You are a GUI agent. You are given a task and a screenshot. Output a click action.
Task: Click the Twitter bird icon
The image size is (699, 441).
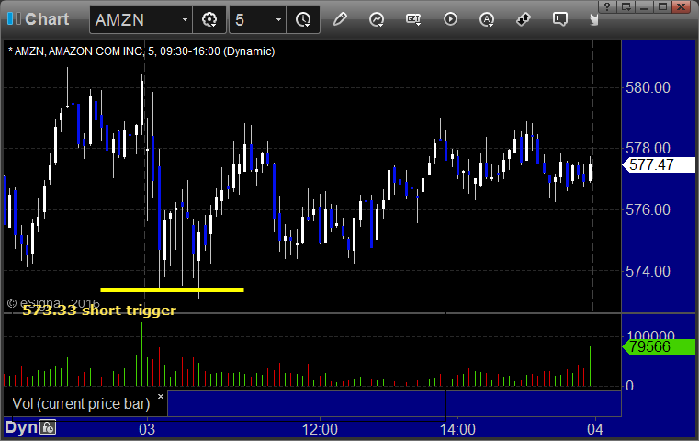tap(593, 19)
